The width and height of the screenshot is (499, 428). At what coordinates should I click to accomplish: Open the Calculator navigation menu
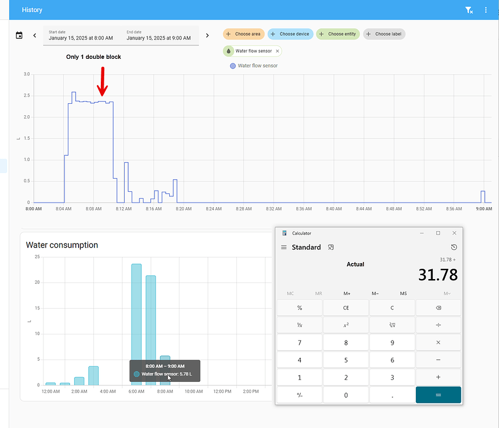(284, 247)
